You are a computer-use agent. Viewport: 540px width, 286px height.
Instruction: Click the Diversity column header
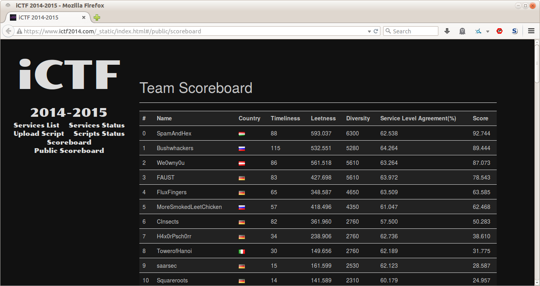pyautogui.click(x=358, y=118)
